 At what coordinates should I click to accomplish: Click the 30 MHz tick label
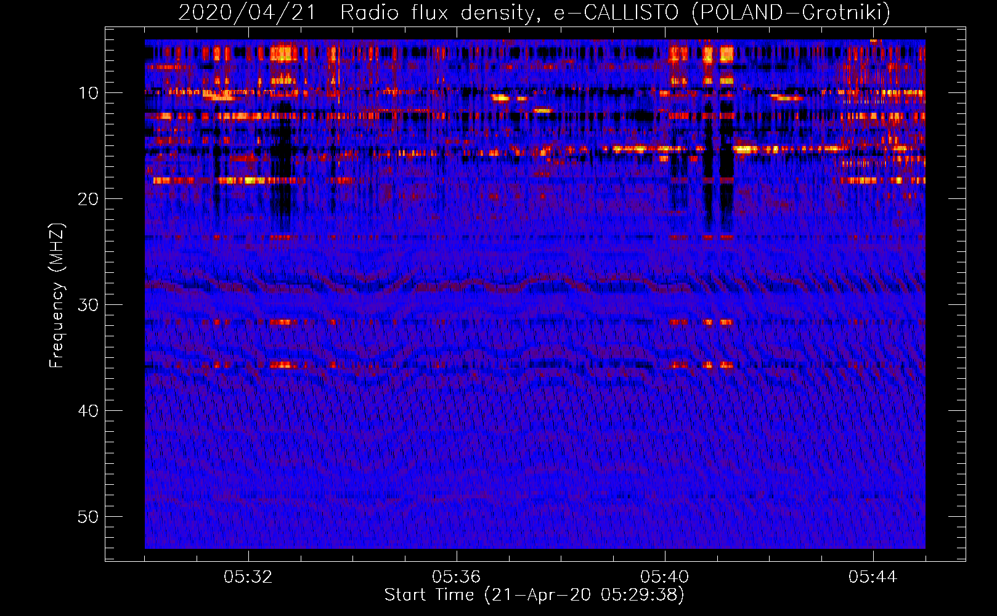pos(88,305)
